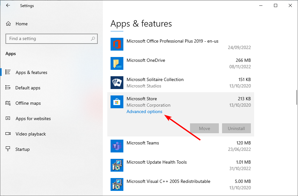Click the Microsoft Corporation publisher text

point(148,105)
